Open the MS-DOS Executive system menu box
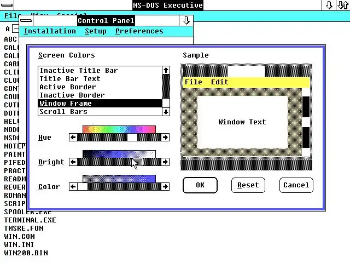 point(7,5)
